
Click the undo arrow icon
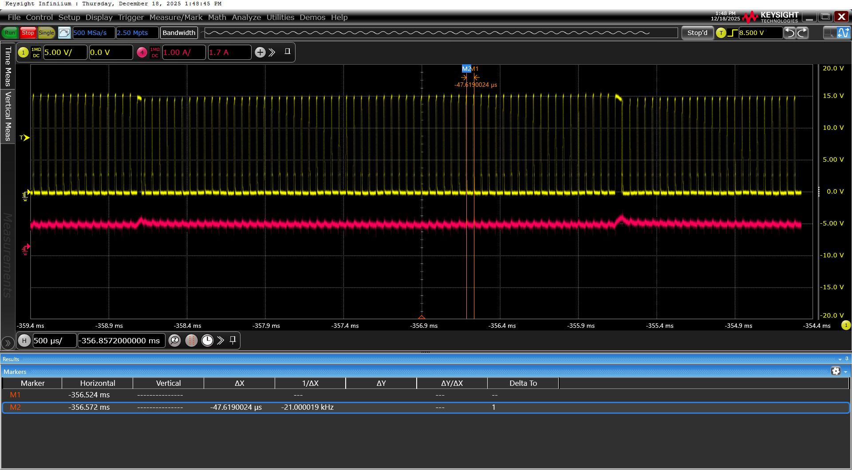click(x=790, y=33)
